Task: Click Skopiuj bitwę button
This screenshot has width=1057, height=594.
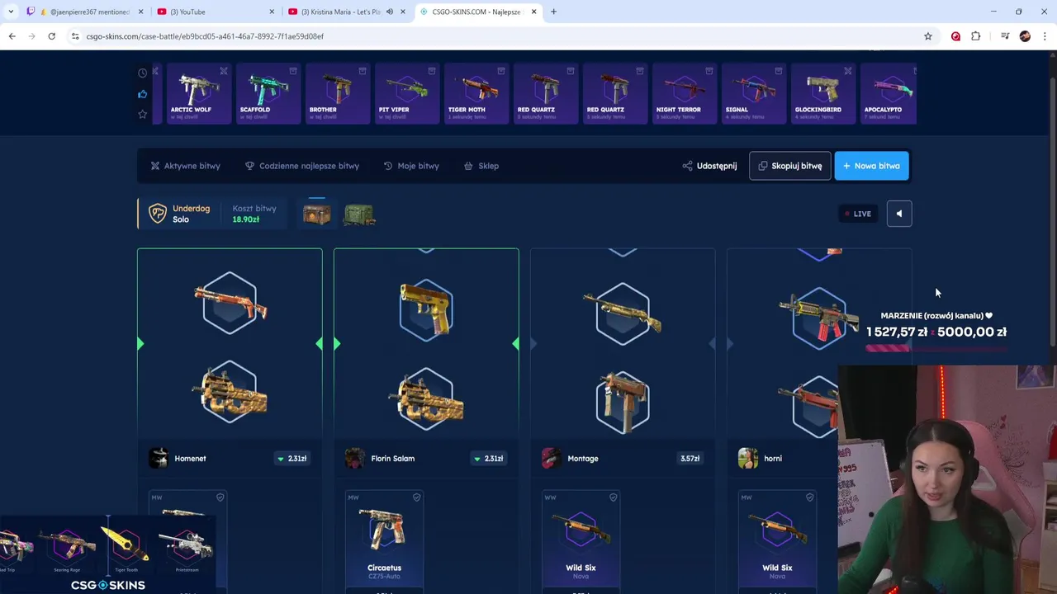Action: 789,166
